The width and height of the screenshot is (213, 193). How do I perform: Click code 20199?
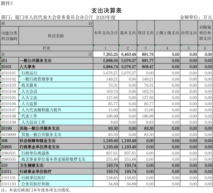point(6,128)
